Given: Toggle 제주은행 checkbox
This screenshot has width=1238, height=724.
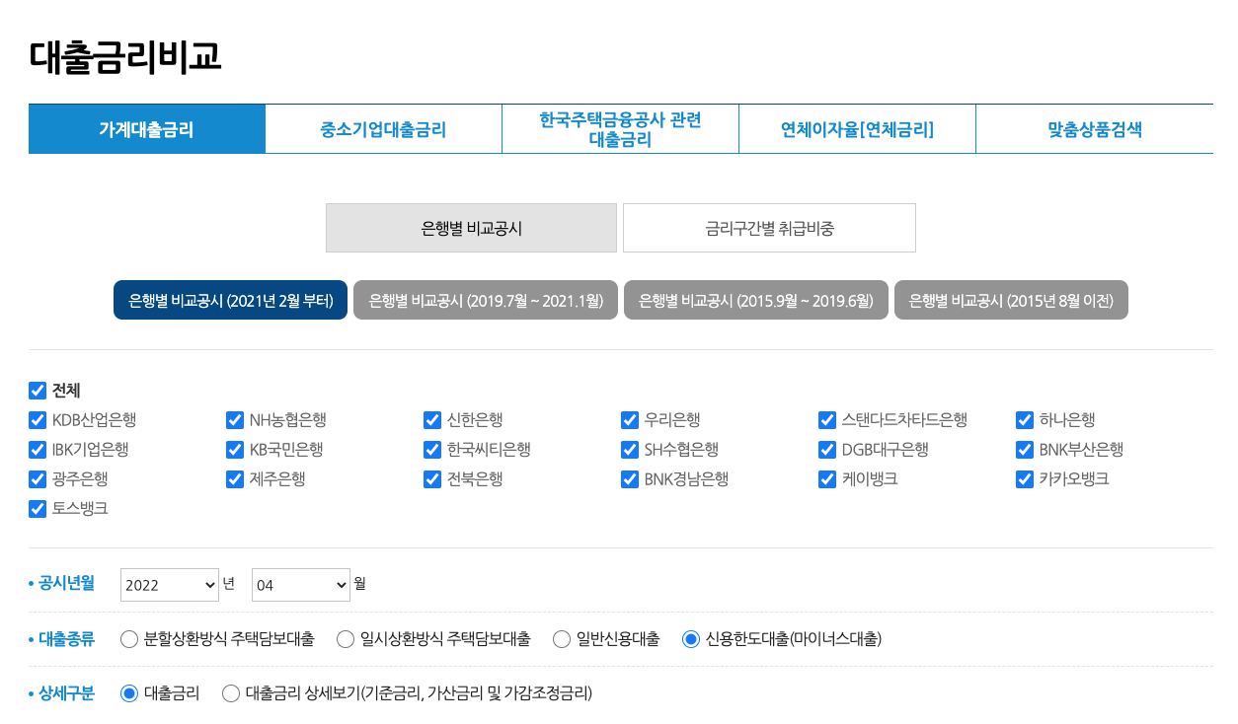Looking at the screenshot, I should coord(235,479).
